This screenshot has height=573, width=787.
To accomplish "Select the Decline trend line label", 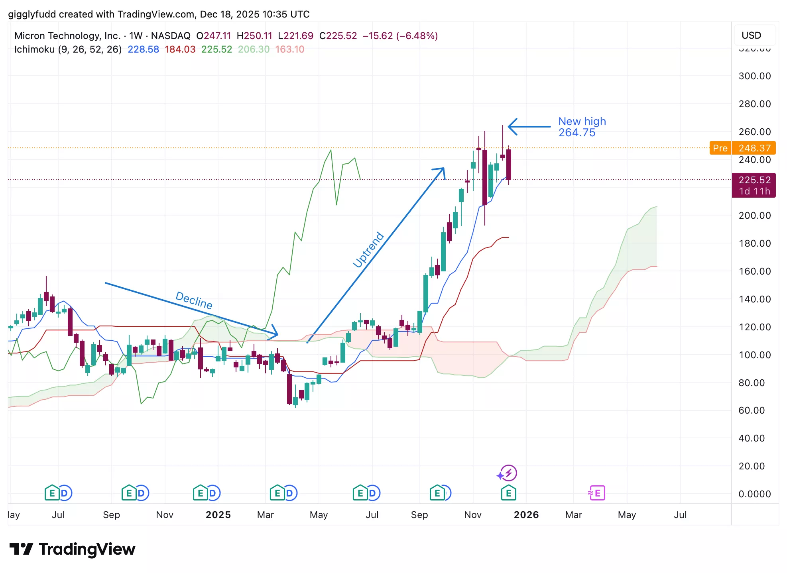I will click(x=194, y=300).
